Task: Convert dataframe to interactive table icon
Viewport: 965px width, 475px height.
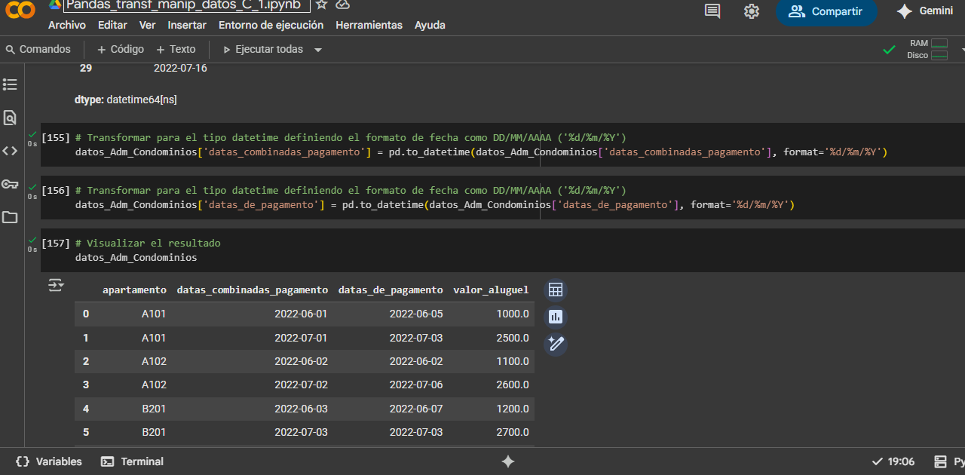Action: point(556,290)
